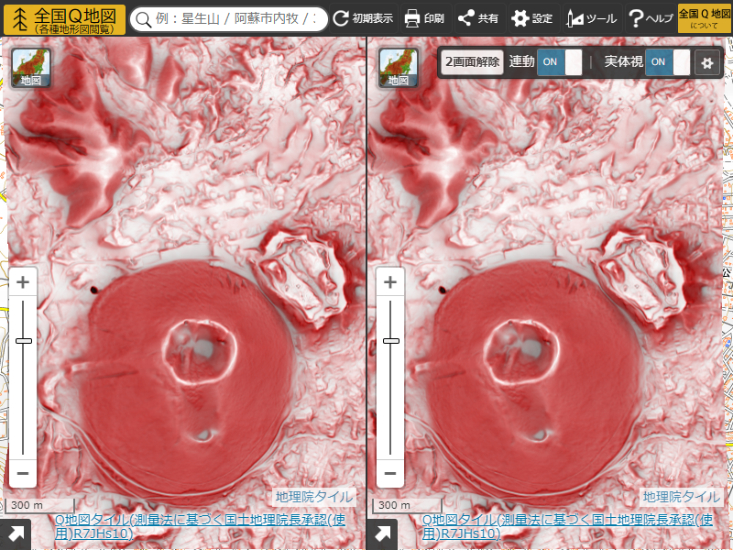Open the right map type selector 地図
733x550 pixels.
click(399, 68)
